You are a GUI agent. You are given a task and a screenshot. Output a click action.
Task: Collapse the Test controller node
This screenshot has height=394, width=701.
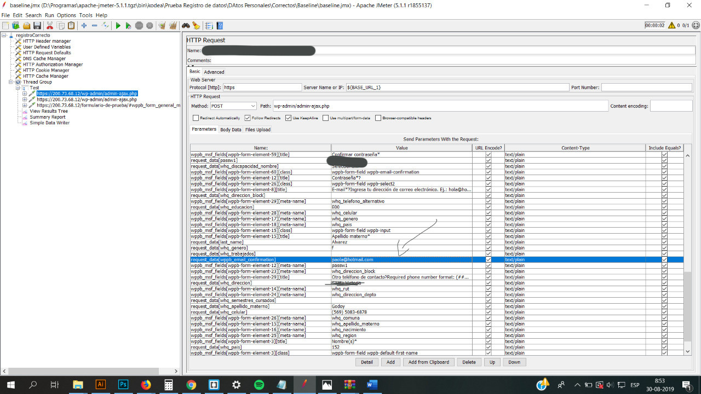pos(18,88)
